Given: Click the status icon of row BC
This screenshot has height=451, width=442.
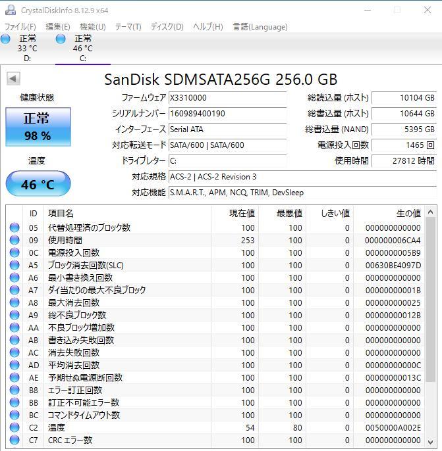Looking at the screenshot, I should pos(14,415).
